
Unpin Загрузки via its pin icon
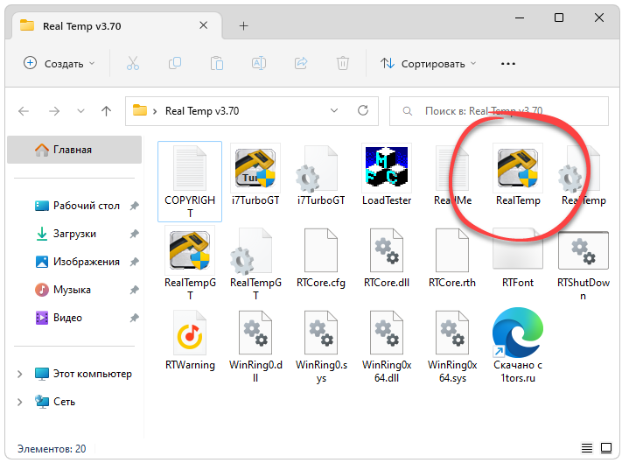135,234
